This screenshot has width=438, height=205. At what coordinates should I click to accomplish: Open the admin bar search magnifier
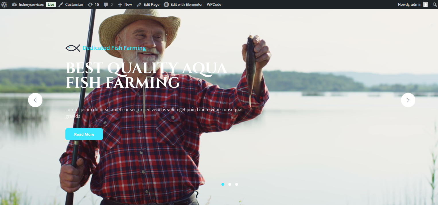click(434, 5)
